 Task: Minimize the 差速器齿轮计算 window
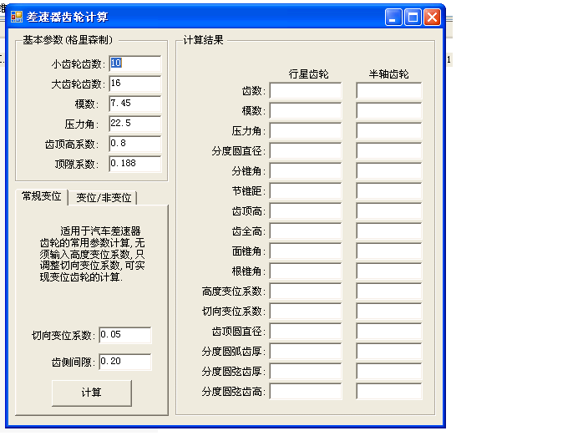coord(393,18)
